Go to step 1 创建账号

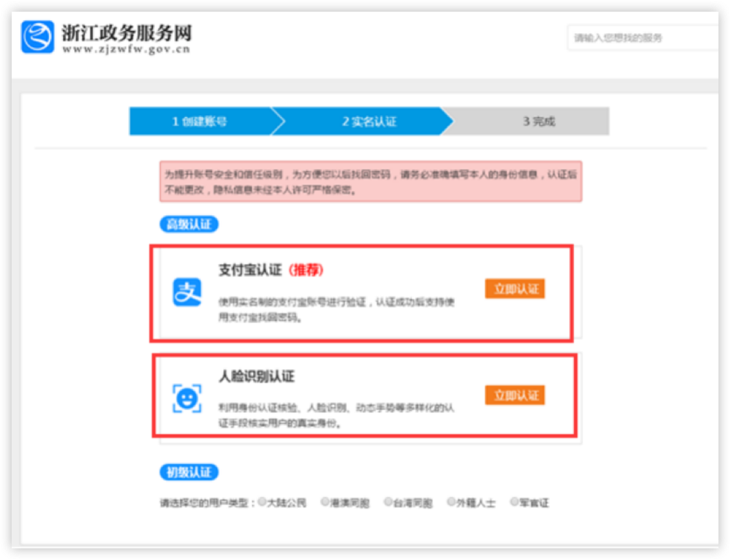pos(200,121)
